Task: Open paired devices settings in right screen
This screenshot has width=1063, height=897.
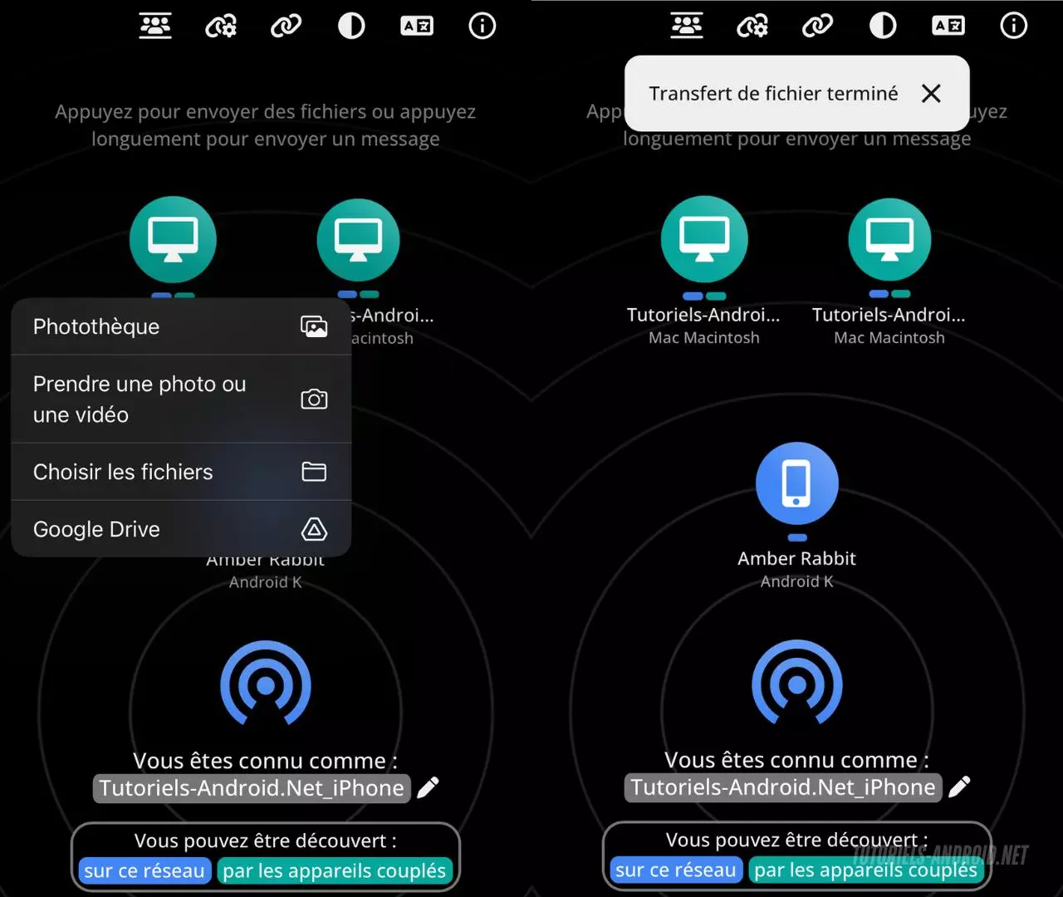Action: point(752,27)
